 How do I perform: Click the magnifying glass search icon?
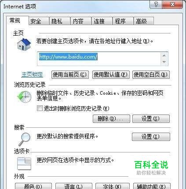(25, 139)
